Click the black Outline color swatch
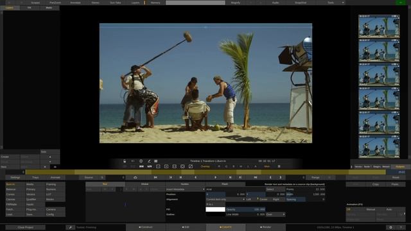 coord(216,214)
